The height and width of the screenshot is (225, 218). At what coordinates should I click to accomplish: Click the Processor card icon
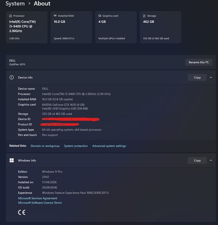point(10,16)
